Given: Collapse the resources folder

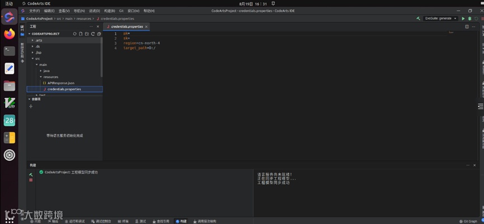Looking at the screenshot, I should (x=41, y=77).
